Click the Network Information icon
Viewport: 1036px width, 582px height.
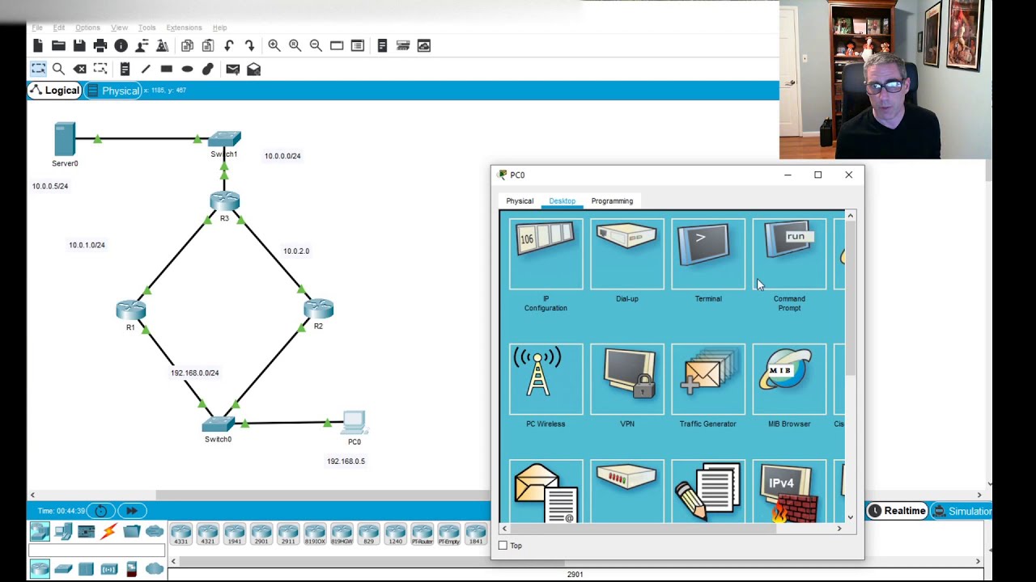(121, 46)
